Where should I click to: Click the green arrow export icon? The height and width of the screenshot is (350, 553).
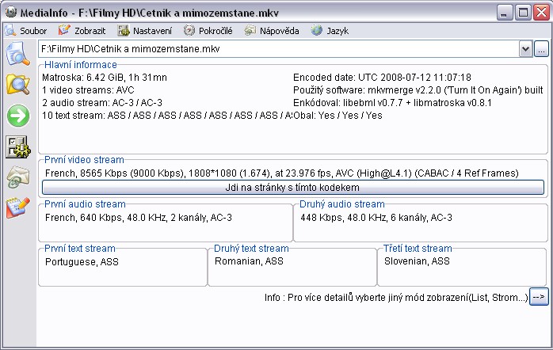(x=17, y=116)
